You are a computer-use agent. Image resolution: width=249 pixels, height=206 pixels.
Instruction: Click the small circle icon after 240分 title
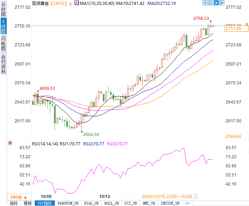pos(71,3)
